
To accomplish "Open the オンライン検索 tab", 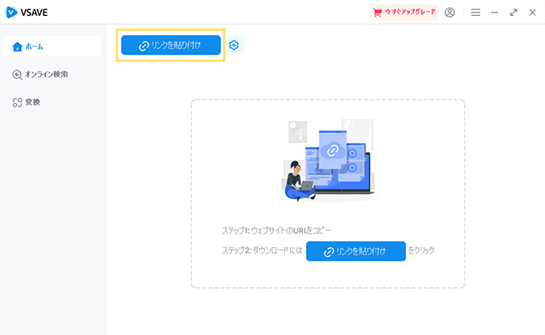I will (40, 75).
